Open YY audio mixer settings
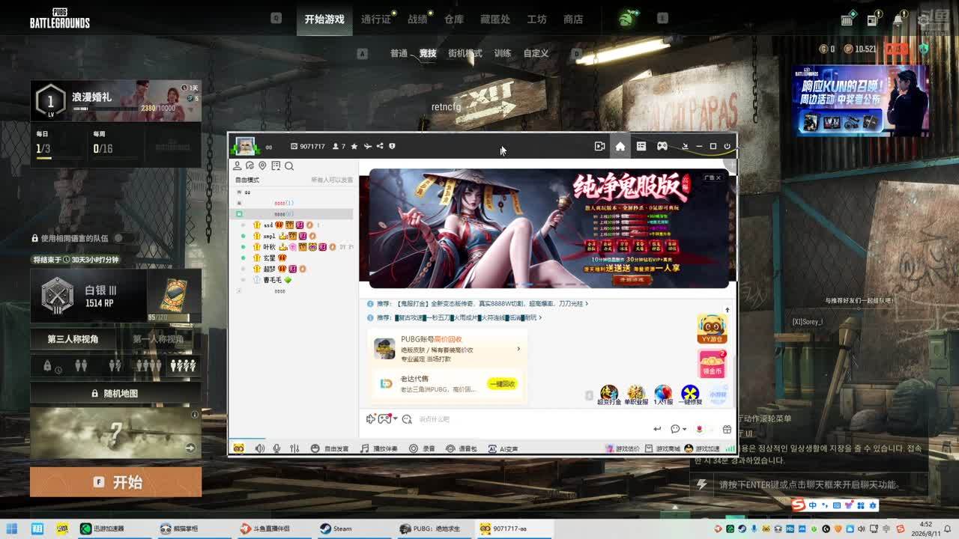959x539 pixels. coord(294,448)
